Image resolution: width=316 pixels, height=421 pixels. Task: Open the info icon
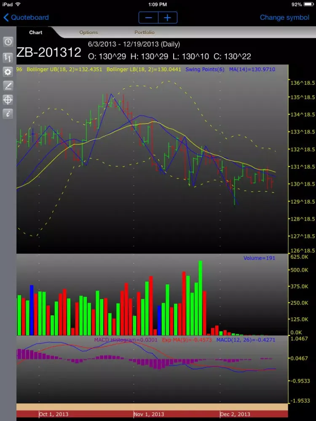tap(8, 114)
